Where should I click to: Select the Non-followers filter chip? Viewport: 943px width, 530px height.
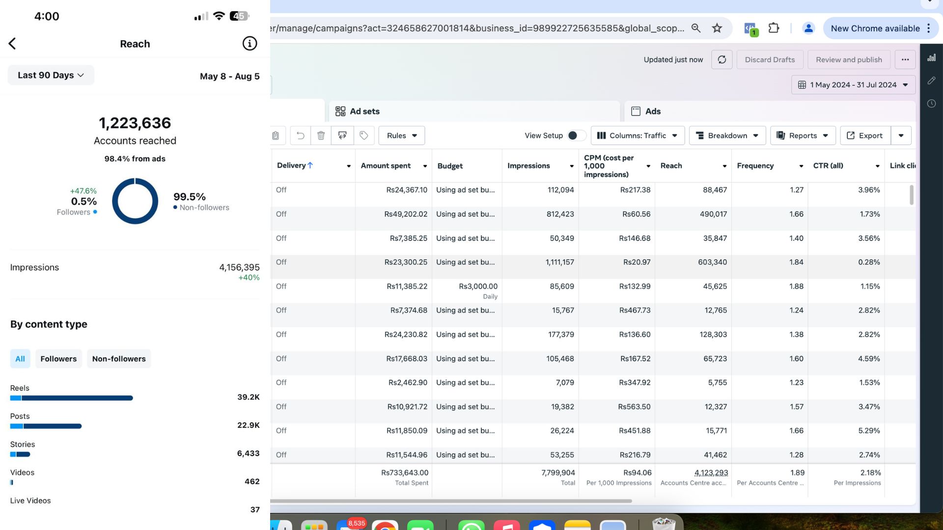119,359
